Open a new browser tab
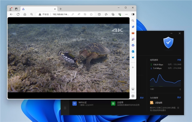The width and height of the screenshot is (192, 122). (61, 9)
